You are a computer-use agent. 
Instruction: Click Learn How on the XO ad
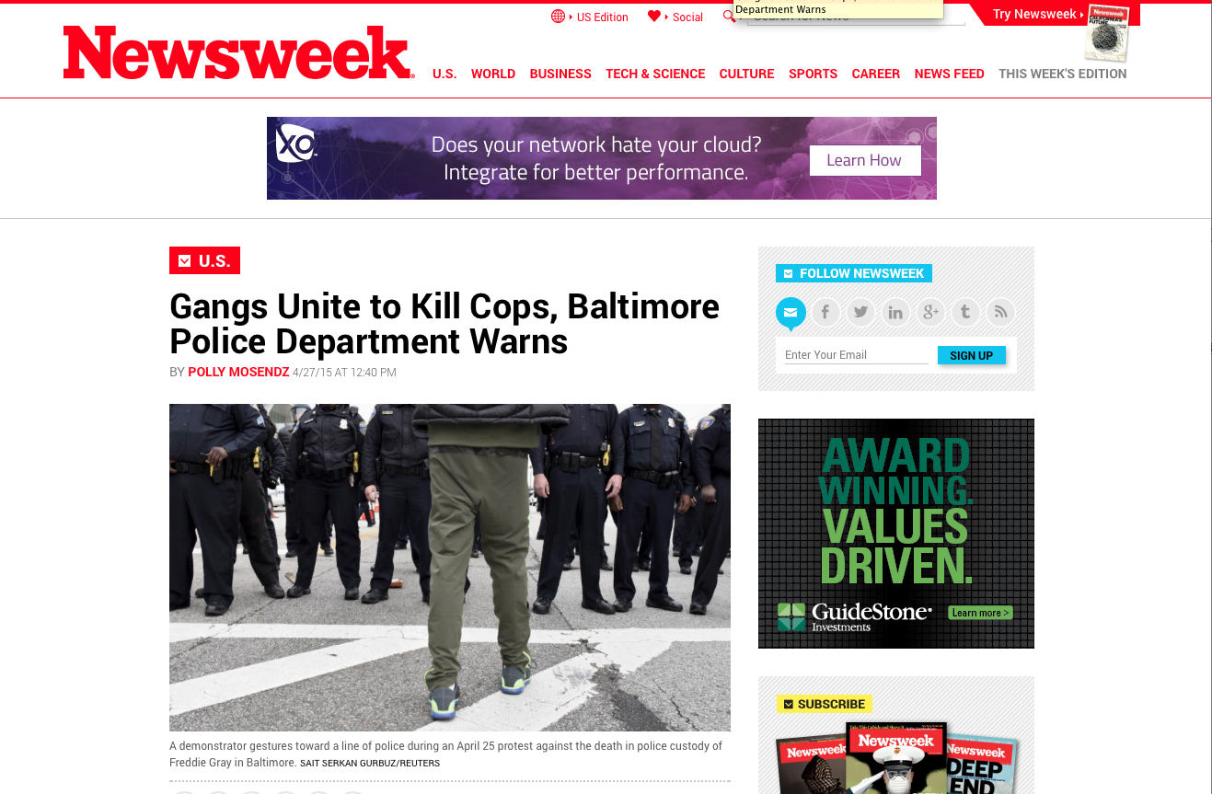864,160
